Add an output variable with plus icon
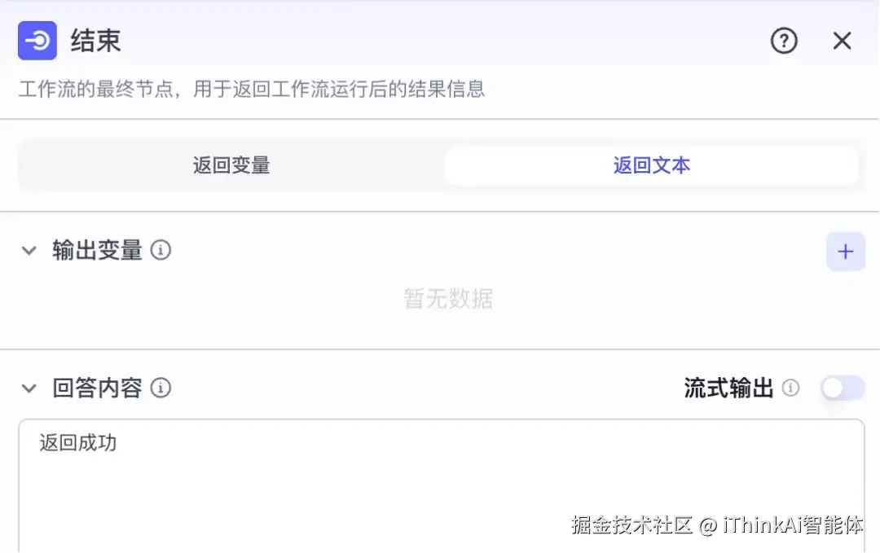880x553 pixels. tap(845, 252)
